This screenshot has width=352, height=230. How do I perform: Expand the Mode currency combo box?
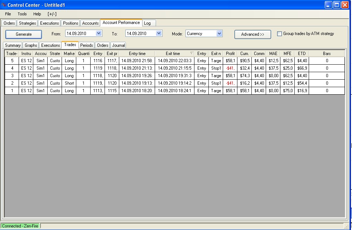click(x=219, y=34)
